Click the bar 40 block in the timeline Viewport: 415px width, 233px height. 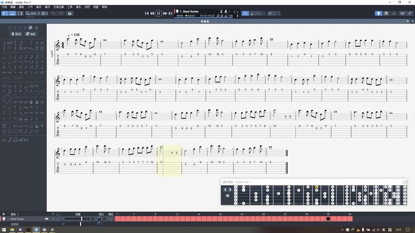coord(328,219)
